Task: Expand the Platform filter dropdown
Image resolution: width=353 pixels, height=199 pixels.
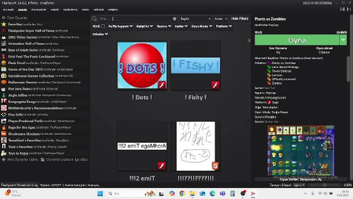Action: coord(224,26)
